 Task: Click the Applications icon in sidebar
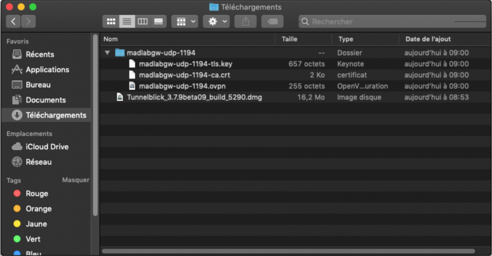tap(17, 69)
